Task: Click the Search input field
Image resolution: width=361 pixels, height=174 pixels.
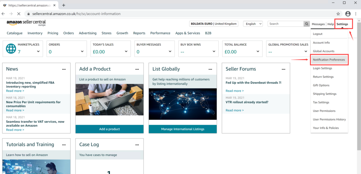Action: click(x=286, y=24)
